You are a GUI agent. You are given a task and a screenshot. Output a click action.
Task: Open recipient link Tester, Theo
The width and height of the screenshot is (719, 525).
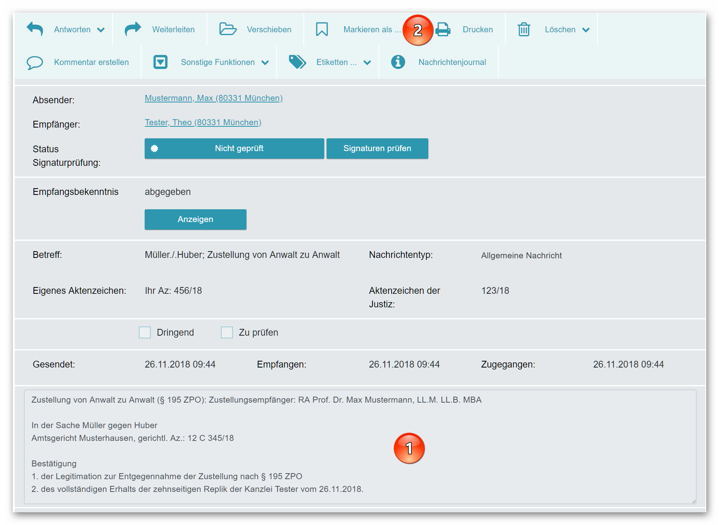[x=203, y=122]
